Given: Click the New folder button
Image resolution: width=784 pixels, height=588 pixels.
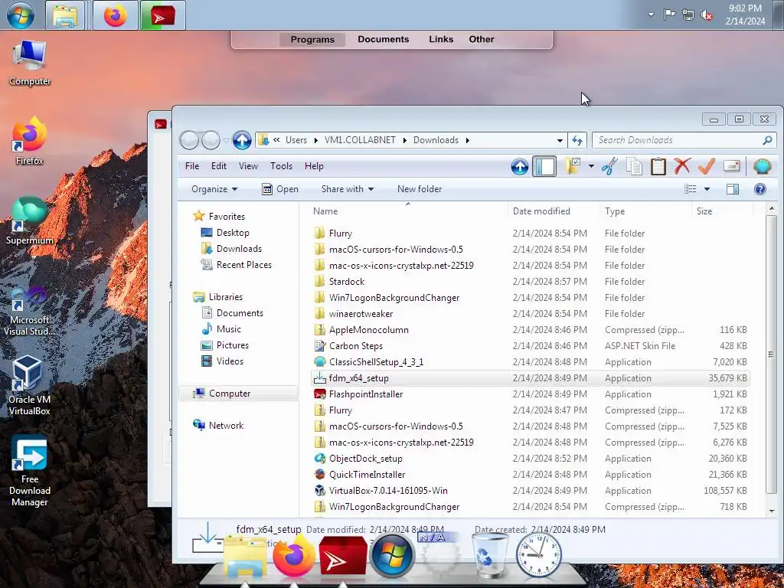Looking at the screenshot, I should 420,189.
